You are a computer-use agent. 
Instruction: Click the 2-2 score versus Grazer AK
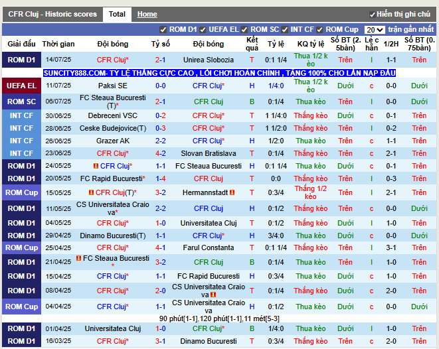pos(161,141)
